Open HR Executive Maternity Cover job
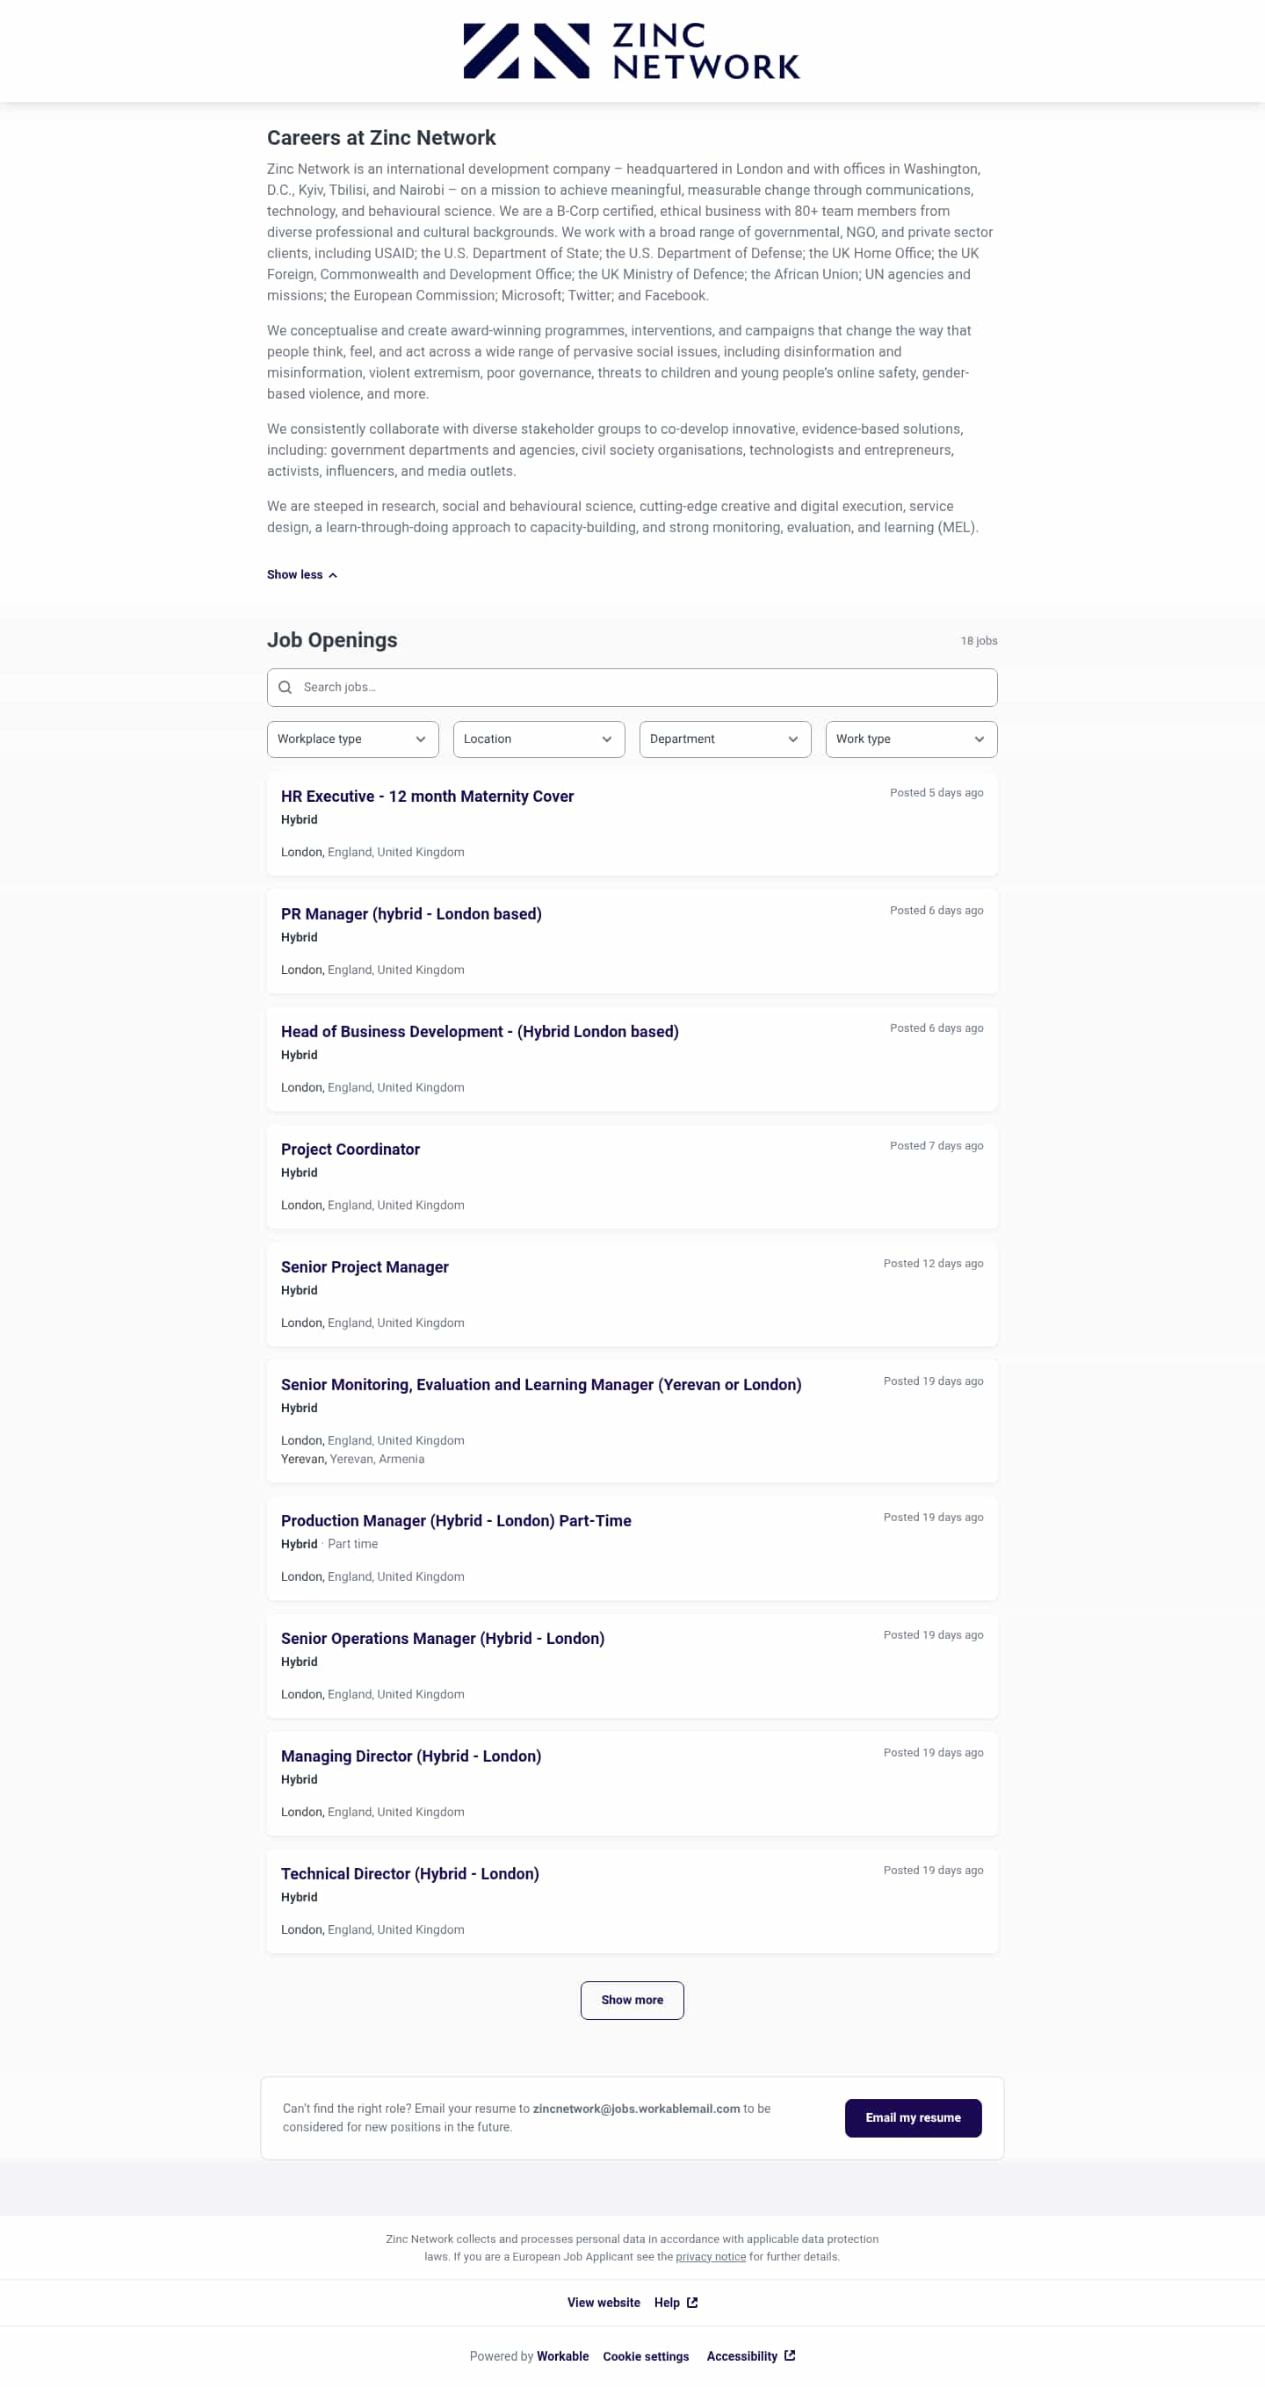The image size is (1265, 2387). pyautogui.click(x=427, y=797)
